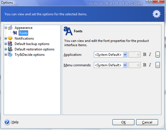Image resolution: width=166 pixels, height=130 pixels.
Task: Open the Menu commands font name dropdown
Action: 125,65
